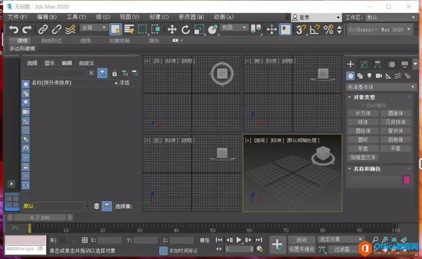Viewport: 422px width, 259px height.
Task: Create a 茶壶 teapot primitive
Action: coord(363,148)
